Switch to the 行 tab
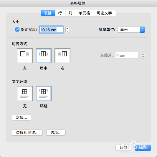The height and width of the screenshot is (157, 157). pos(60,13)
